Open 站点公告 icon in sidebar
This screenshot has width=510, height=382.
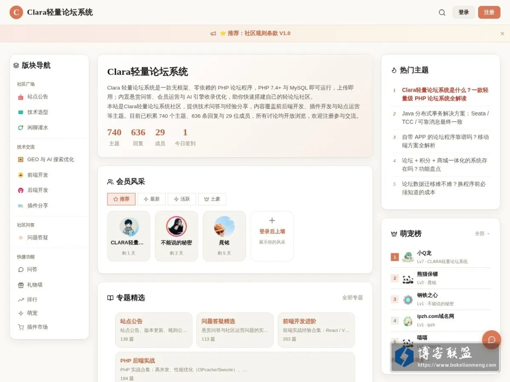21,97
